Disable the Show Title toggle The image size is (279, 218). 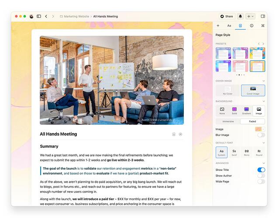pos(261,170)
